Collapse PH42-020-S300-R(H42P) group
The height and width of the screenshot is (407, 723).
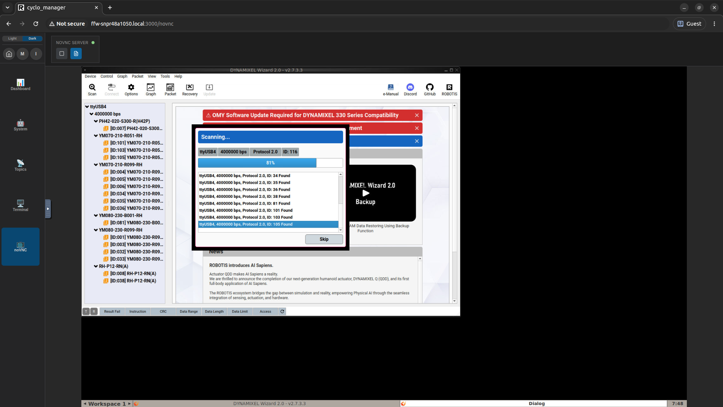point(96,121)
